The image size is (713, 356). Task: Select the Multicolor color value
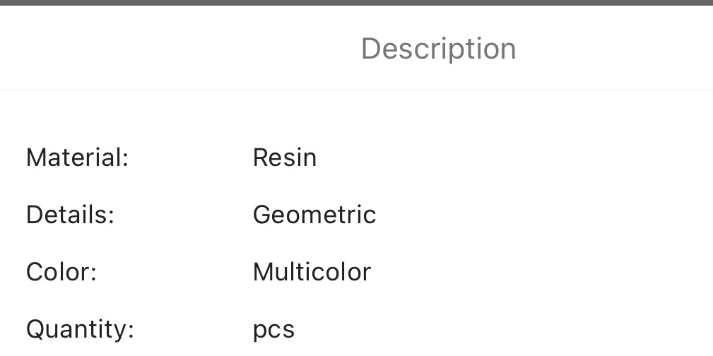312,272
